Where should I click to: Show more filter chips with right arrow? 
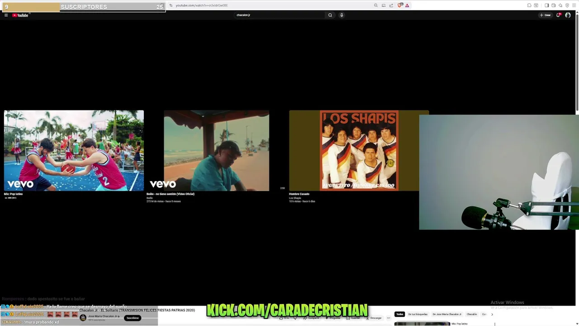pyautogui.click(x=492, y=314)
